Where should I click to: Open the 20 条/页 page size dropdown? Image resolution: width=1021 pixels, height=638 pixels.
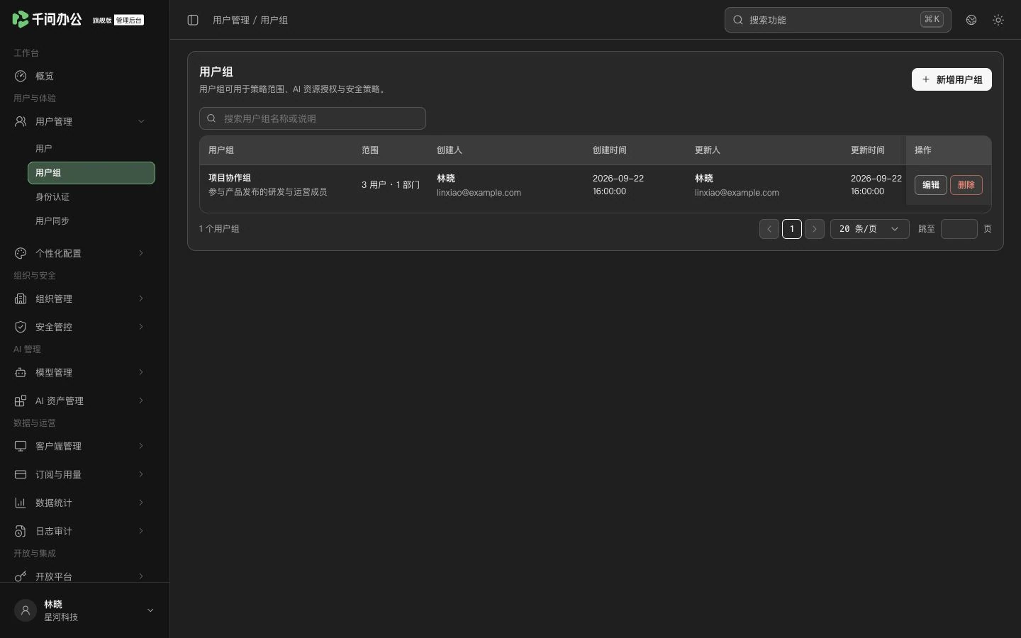pyautogui.click(x=870, y=229)
